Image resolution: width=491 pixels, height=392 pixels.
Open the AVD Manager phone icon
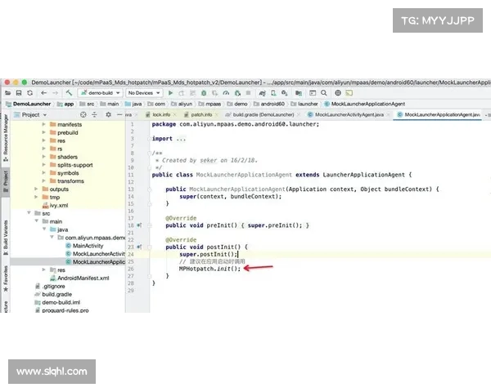coord(273,93)
